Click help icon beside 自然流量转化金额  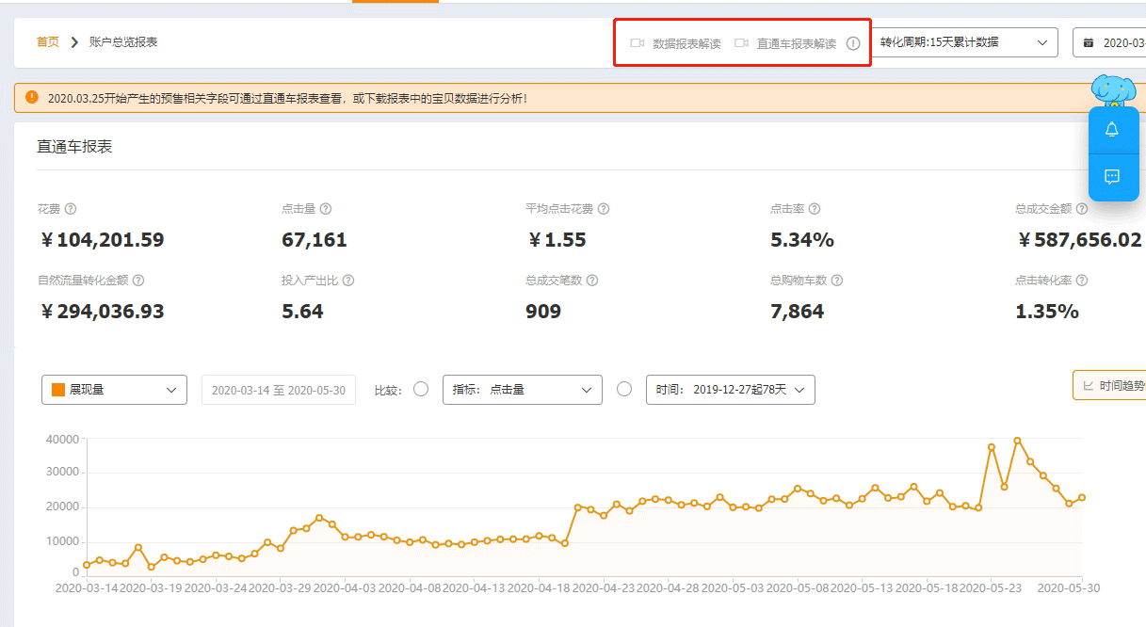[138, 281]
